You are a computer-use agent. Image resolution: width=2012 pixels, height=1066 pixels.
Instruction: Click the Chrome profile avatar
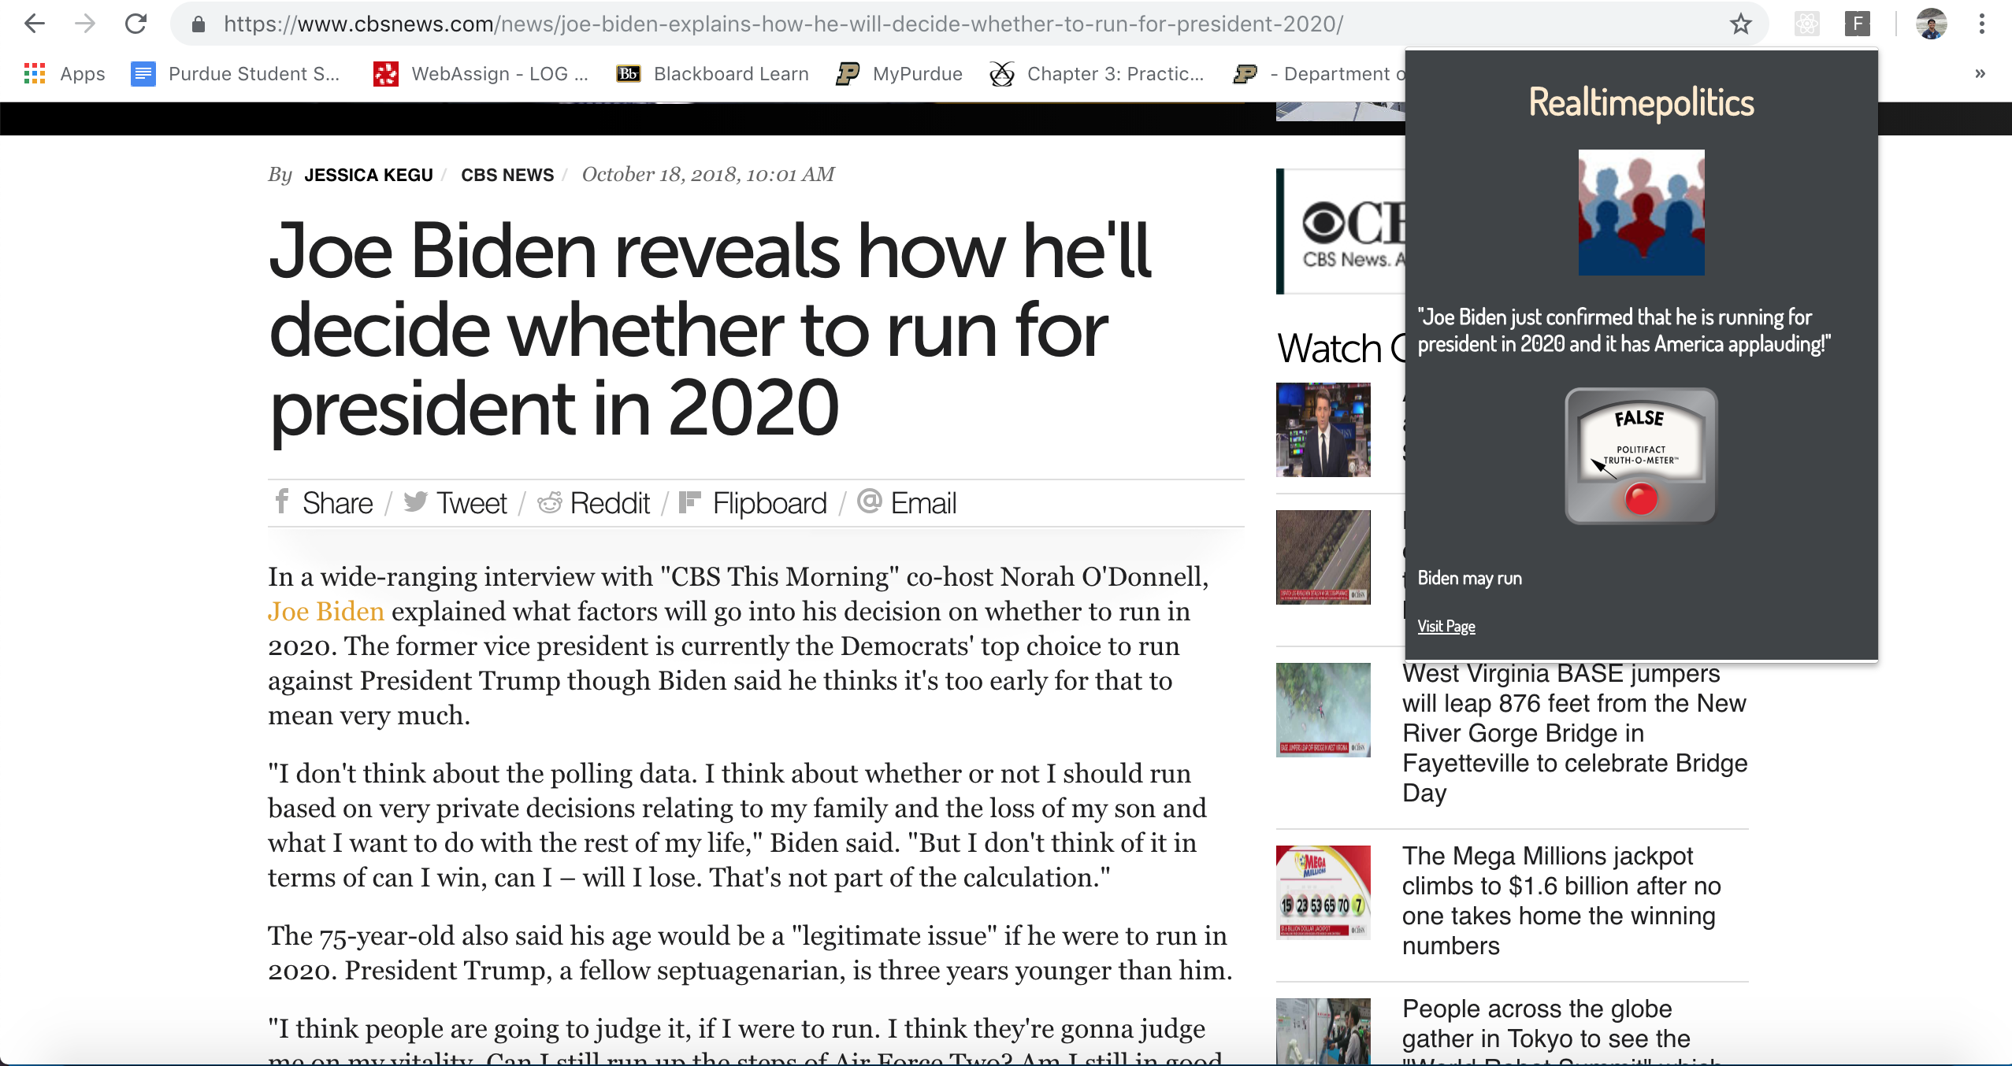[1931, 24]
